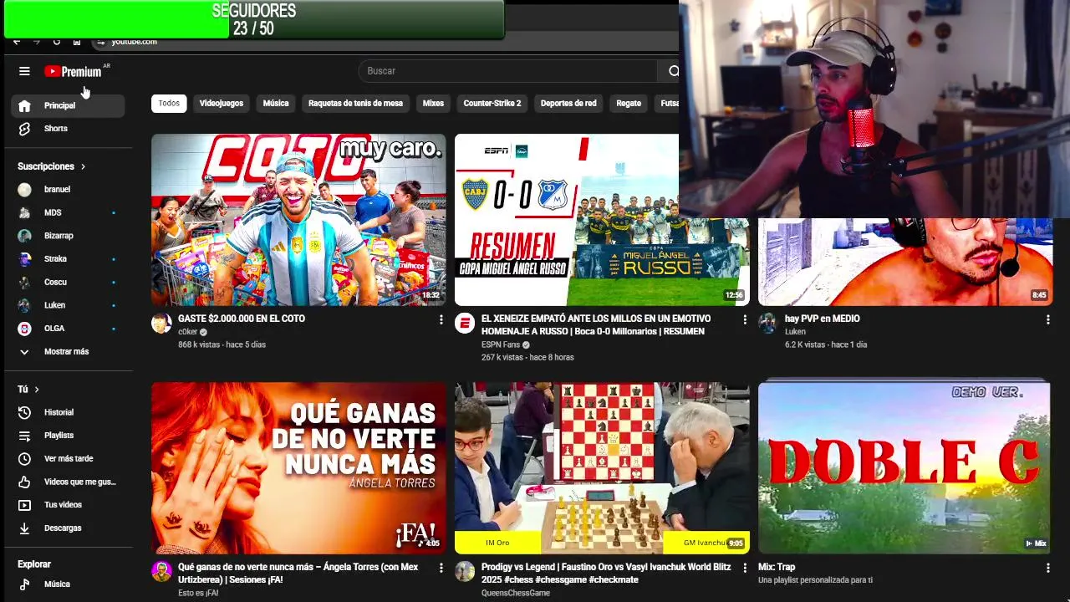1070x602 pixels.
Task: Open options menu for Mix: Trap
Action: point(1048,568)
